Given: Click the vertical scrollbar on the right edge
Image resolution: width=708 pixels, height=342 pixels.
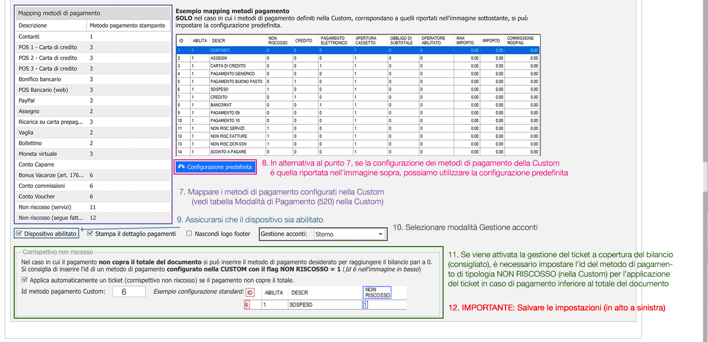Looking at the screenshot, I should (x=705, y=171).
